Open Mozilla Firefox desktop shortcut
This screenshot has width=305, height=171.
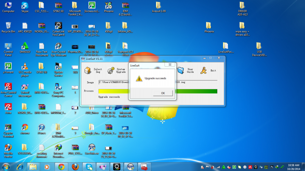pos(8,151)
